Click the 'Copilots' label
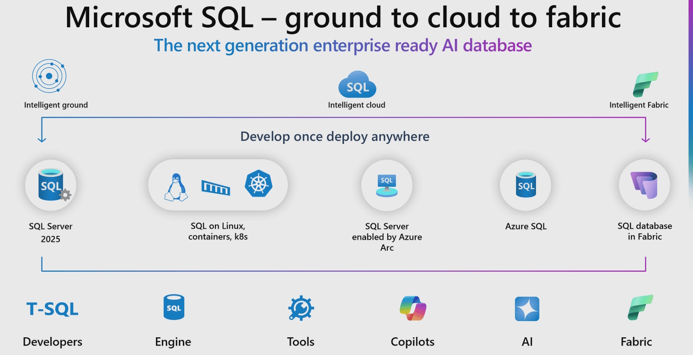Screen dimensions: 693x355 coord(412,342)
